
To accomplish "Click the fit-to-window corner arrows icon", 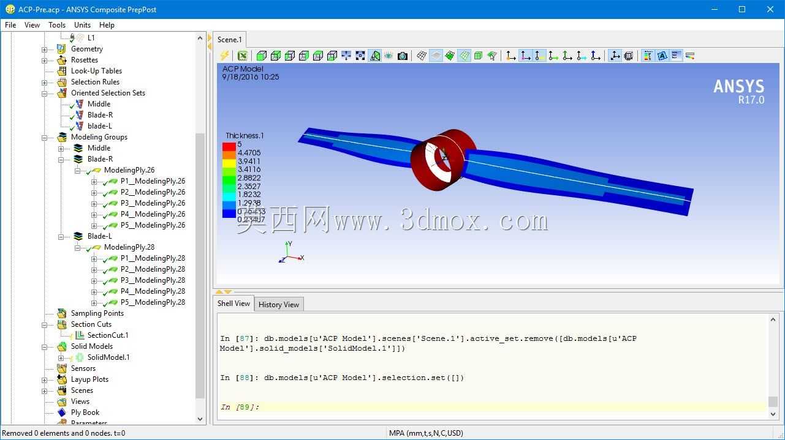I will tap(360, 56).
